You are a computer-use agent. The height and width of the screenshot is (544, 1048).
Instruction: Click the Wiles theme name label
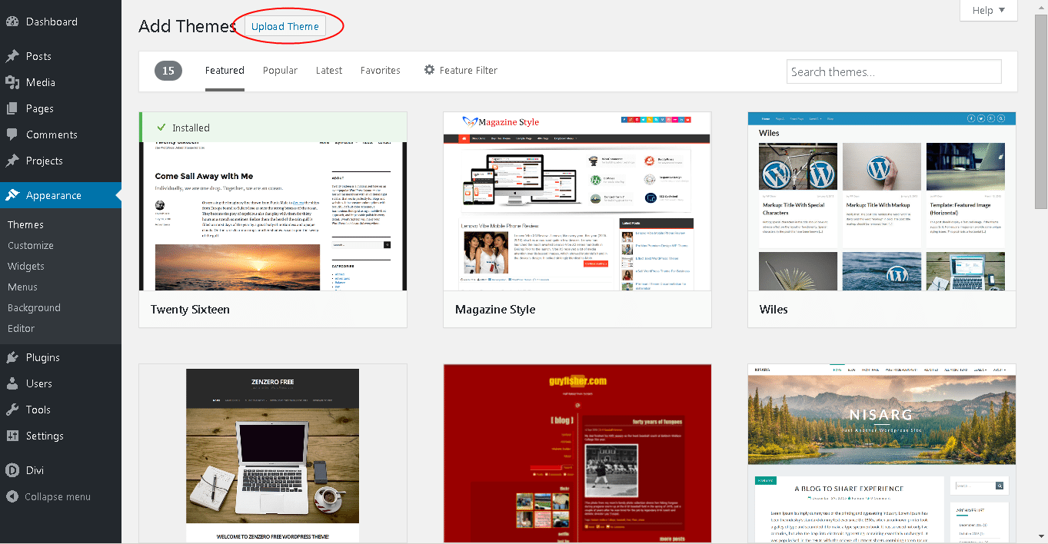pyautogui.click(x=774, y=310)
